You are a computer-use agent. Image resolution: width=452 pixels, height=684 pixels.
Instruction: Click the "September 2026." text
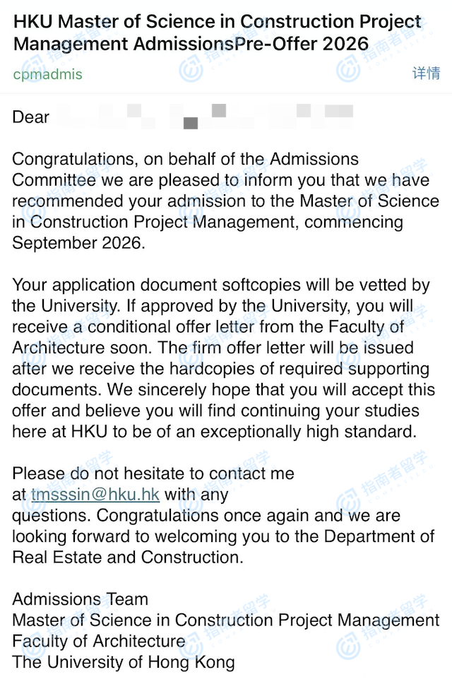[x=78, y=242]
